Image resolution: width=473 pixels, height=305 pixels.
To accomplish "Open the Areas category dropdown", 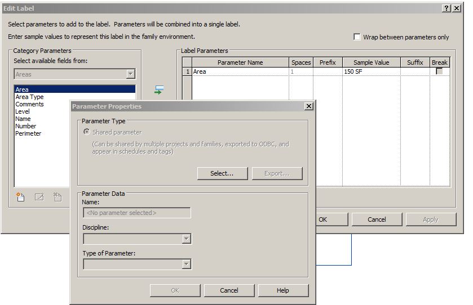I will (x=130, y=74).
